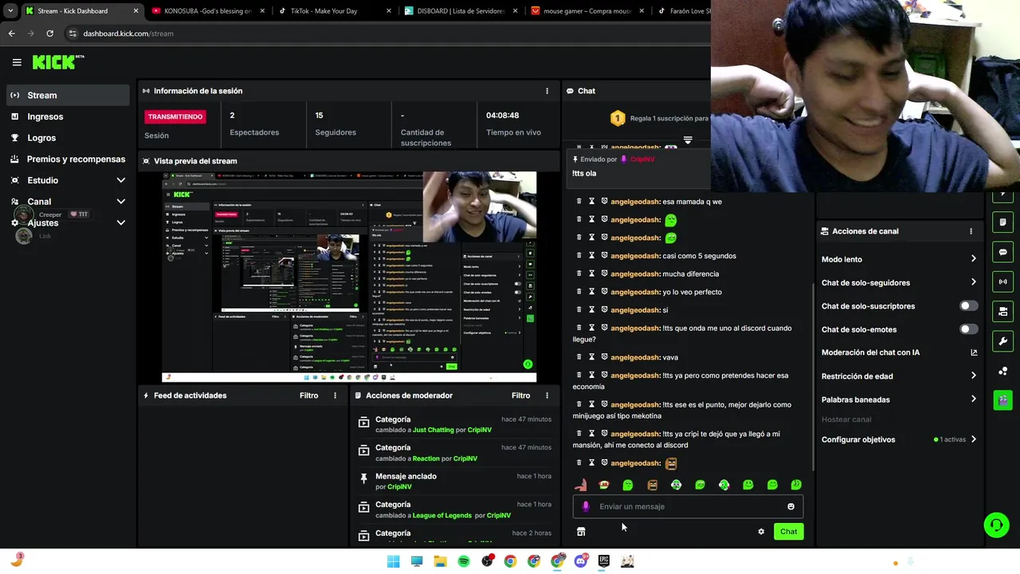The height and width of the screenshot is (574, 1020).
Task: Click the Enviar un mensaje input field
Action: [688, 506]
